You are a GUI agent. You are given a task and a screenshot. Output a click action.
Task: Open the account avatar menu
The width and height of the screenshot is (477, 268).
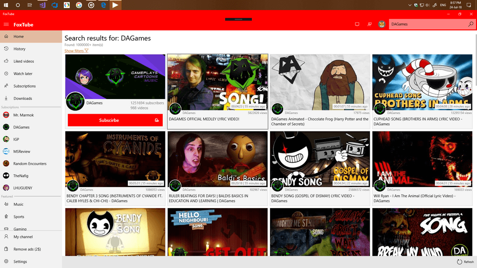tap(382, 24)
